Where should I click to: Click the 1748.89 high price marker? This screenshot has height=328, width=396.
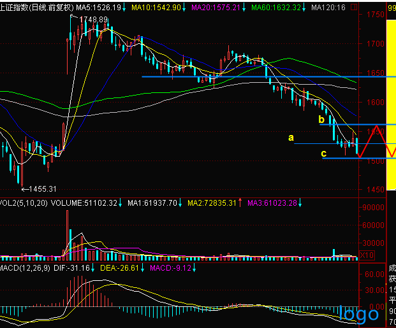pos(94,20)
